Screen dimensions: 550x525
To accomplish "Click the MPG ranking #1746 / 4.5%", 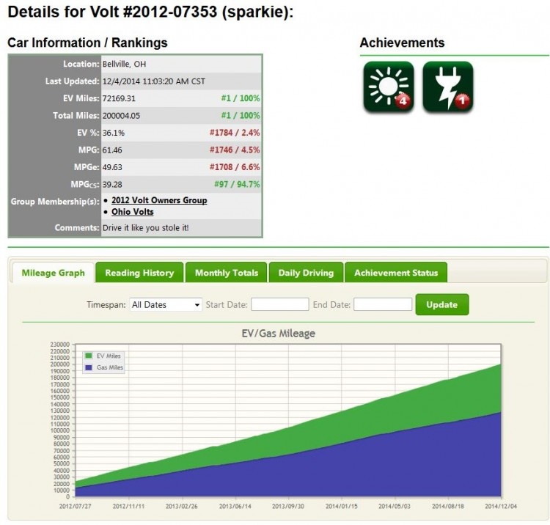I will (x=235, y=150).
